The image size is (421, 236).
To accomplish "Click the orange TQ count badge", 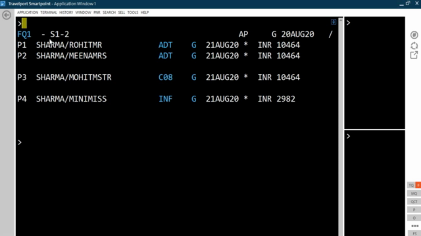I will click(418, 185).
